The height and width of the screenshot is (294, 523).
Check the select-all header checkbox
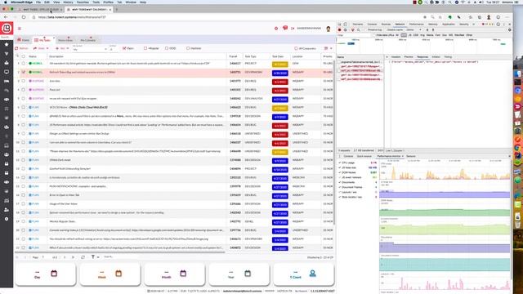24,56
